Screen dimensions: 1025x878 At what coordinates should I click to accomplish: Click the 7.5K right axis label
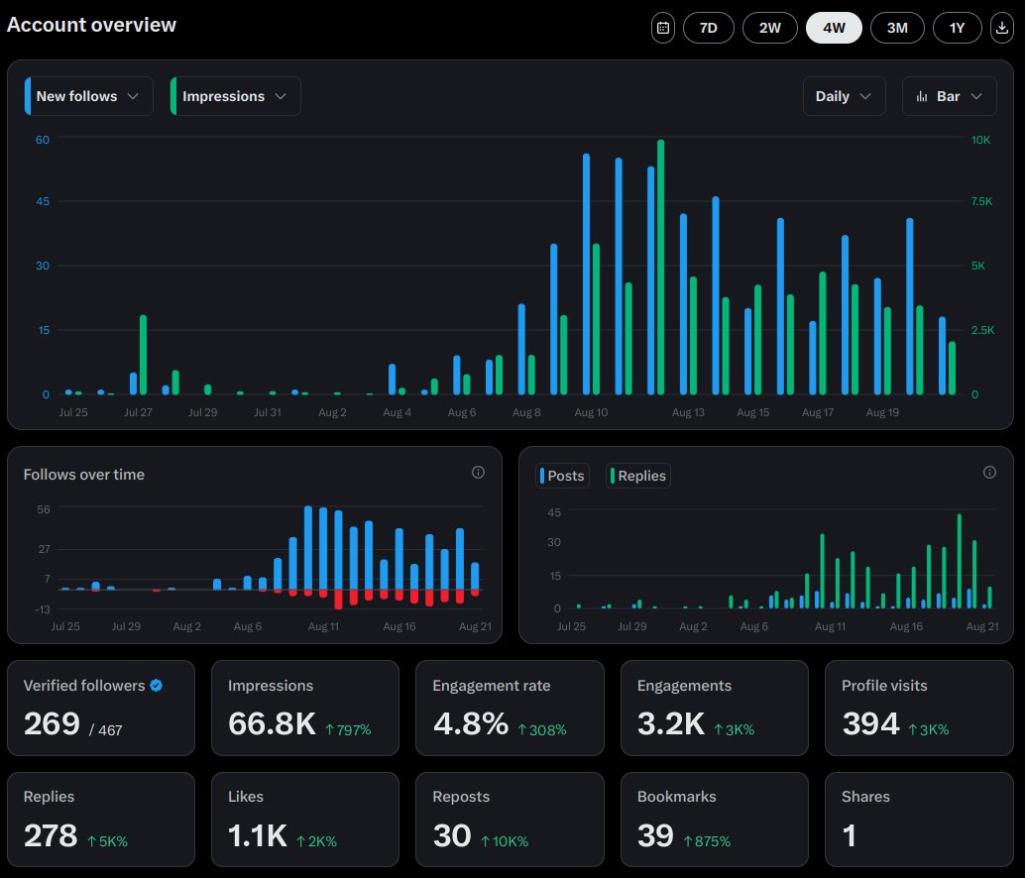981,201
